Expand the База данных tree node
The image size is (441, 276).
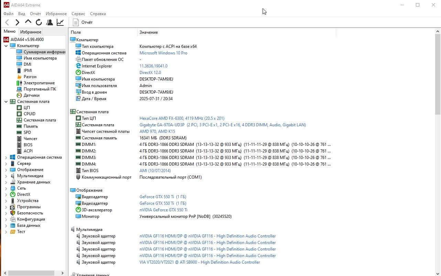click(x=6, y=225)
